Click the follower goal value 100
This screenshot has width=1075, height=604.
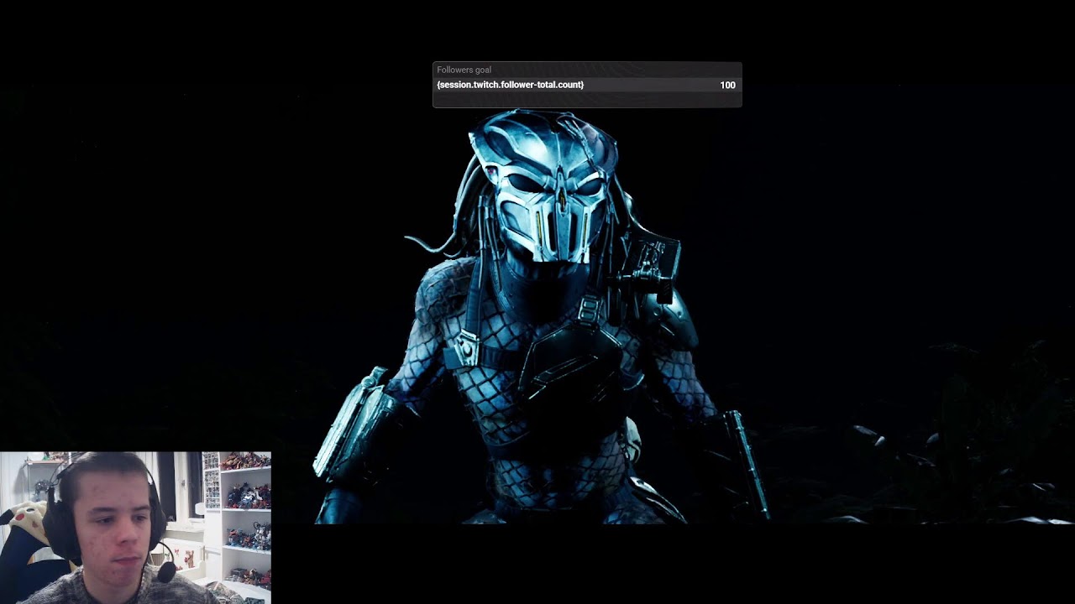point(727,85)
